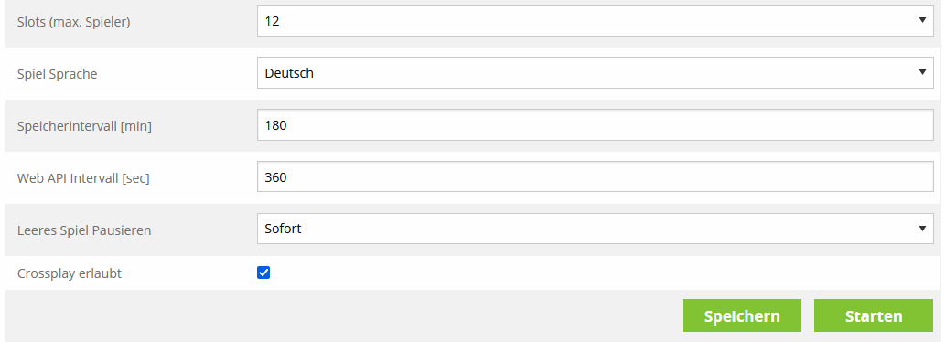The width and height of the screenshot is (946, 342).
Task: Click the Crossplay erlaubt label text
Action: (x=70, y=273)
